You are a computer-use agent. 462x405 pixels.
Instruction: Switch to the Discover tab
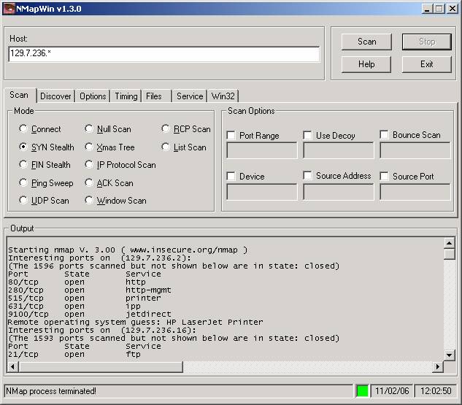coord(55,96)
